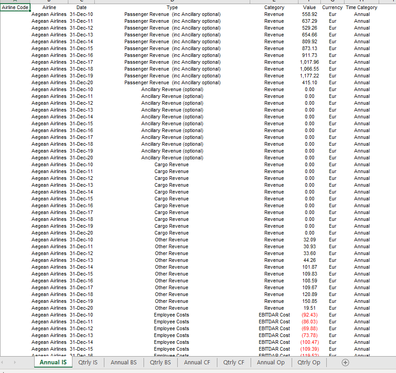Select the Airline Code header cell
The image size is (396, 373).
coord(15,7)
